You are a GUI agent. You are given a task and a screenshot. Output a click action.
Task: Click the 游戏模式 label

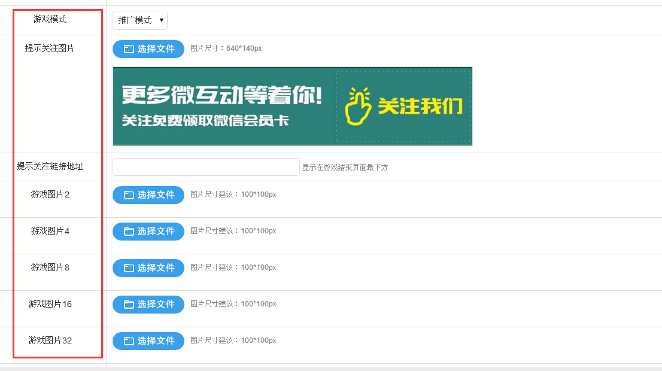[x=50, y=19]
